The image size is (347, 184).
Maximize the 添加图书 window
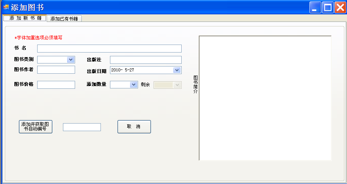328,8
